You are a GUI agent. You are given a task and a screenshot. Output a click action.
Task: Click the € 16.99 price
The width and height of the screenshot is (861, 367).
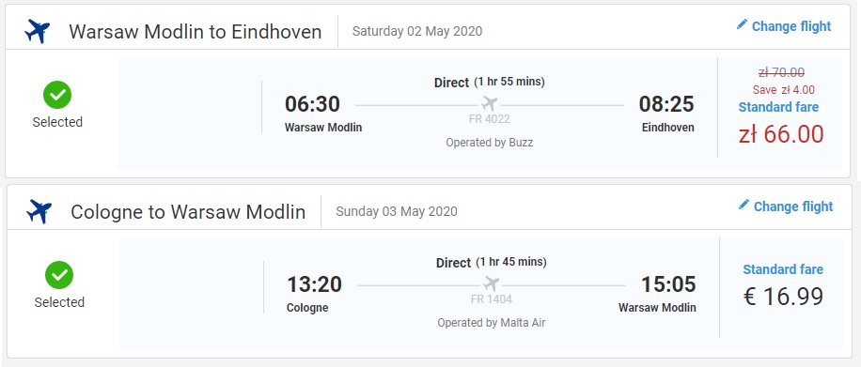click(x=784, y=297)
